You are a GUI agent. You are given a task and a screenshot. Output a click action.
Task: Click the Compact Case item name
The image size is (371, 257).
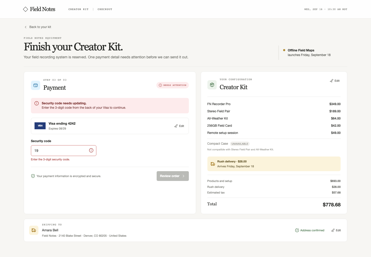click(218, 144)
